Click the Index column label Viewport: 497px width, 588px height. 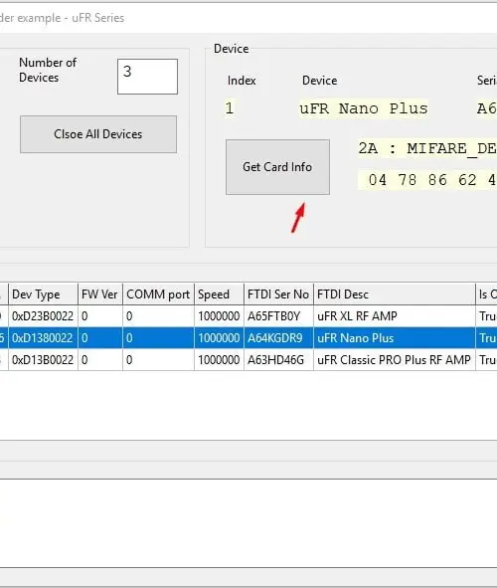242,81
